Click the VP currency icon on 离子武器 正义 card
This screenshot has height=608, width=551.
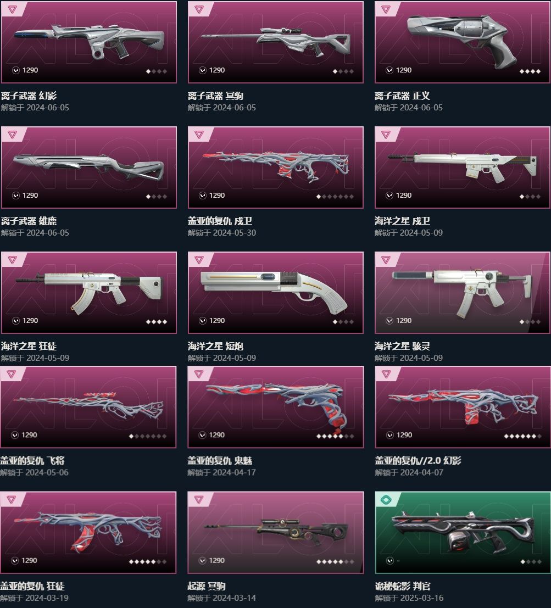(389, 70)
